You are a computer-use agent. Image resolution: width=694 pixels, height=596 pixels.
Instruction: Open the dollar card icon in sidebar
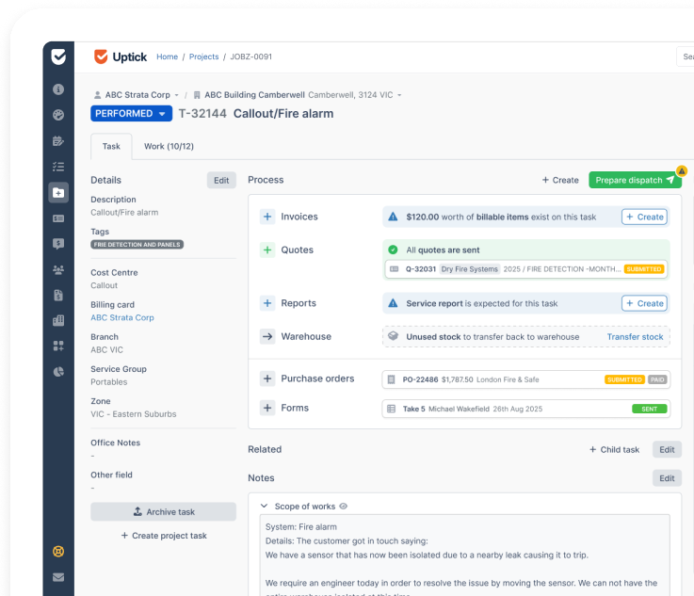click(58, 218)
